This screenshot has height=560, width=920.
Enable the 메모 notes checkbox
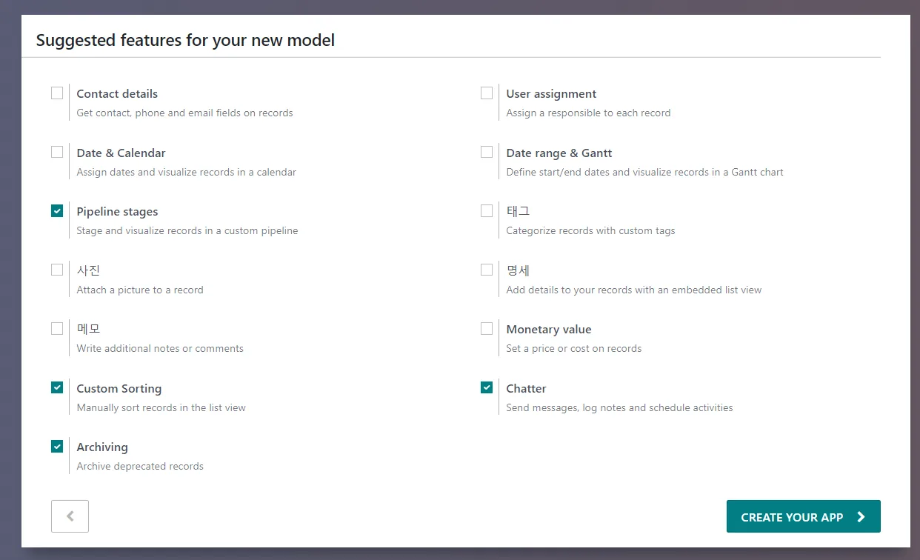pos(57,328)
